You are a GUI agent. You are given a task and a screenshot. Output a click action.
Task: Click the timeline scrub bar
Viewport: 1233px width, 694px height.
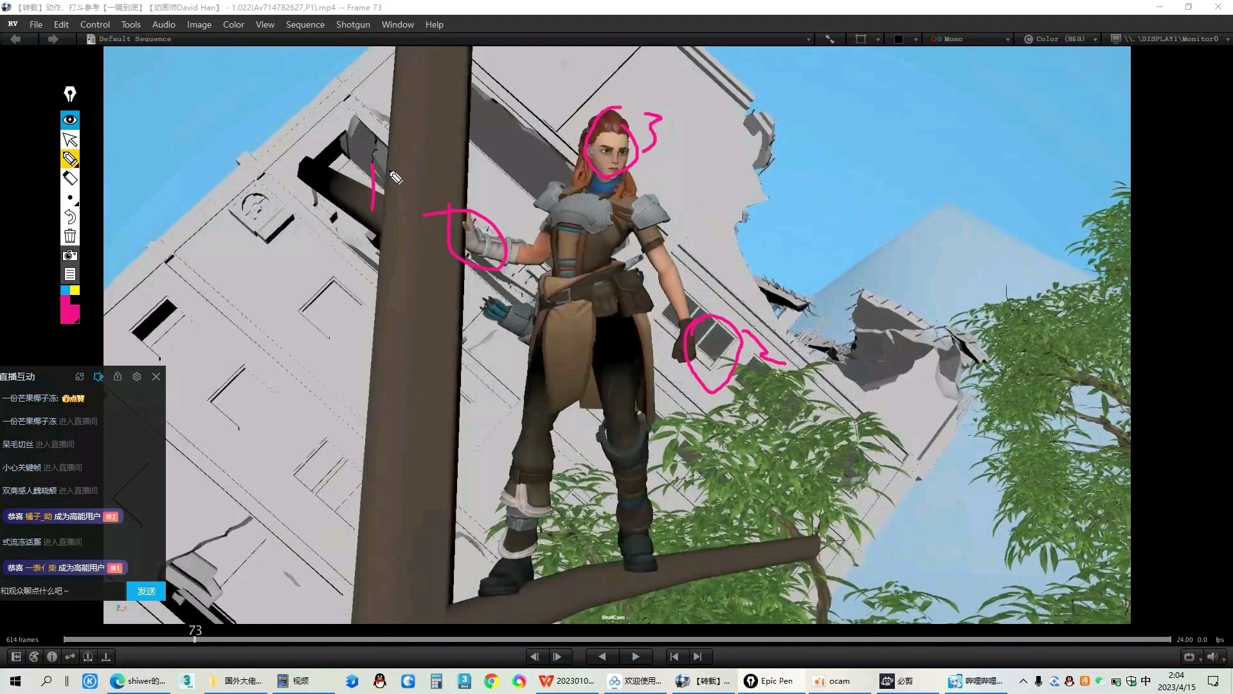(x=617, y=639)
